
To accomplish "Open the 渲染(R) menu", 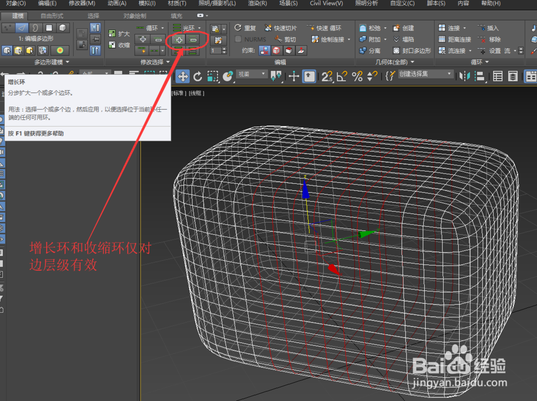I will point(257,3).
